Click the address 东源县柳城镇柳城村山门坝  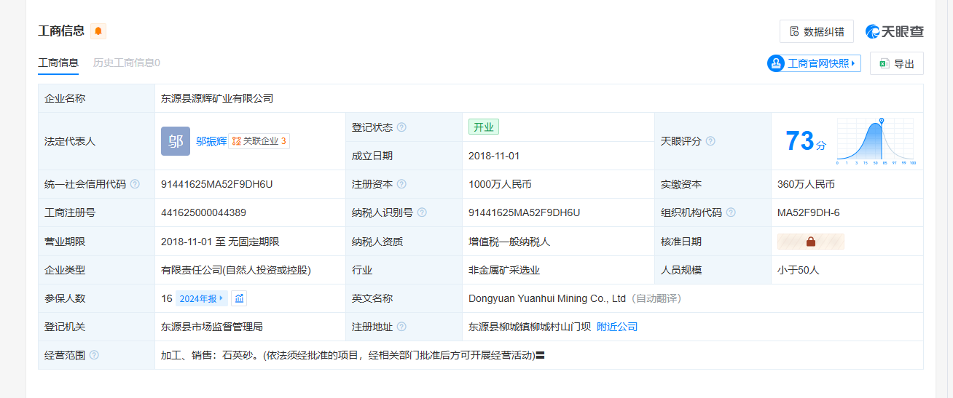(x=530, y=327)
